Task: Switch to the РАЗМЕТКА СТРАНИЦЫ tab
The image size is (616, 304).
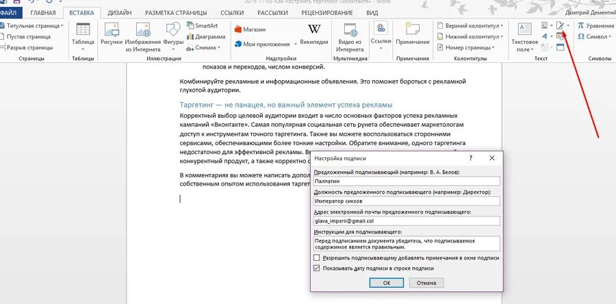Action: pos(176,12)
